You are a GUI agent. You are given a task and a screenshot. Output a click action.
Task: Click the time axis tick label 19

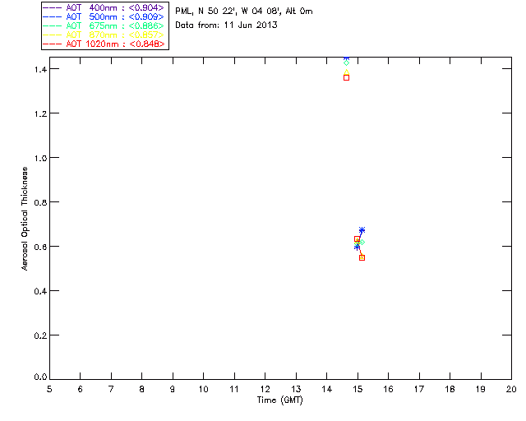(x=481, y=389)
